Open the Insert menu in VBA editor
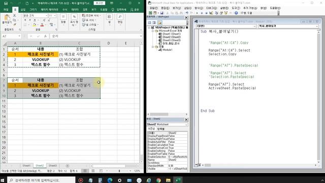The height and width of the screenshot is (183, 325). point(188,8)
